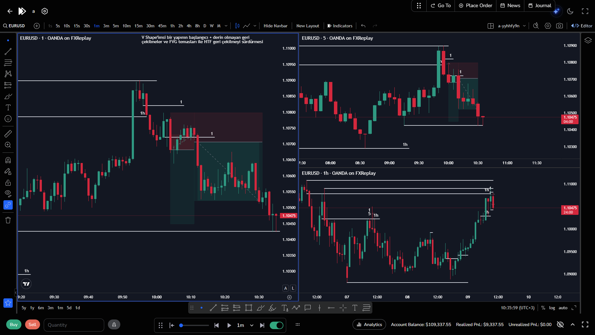
Task: Open layout grid selector icon
Action: [x=491, y=26]
